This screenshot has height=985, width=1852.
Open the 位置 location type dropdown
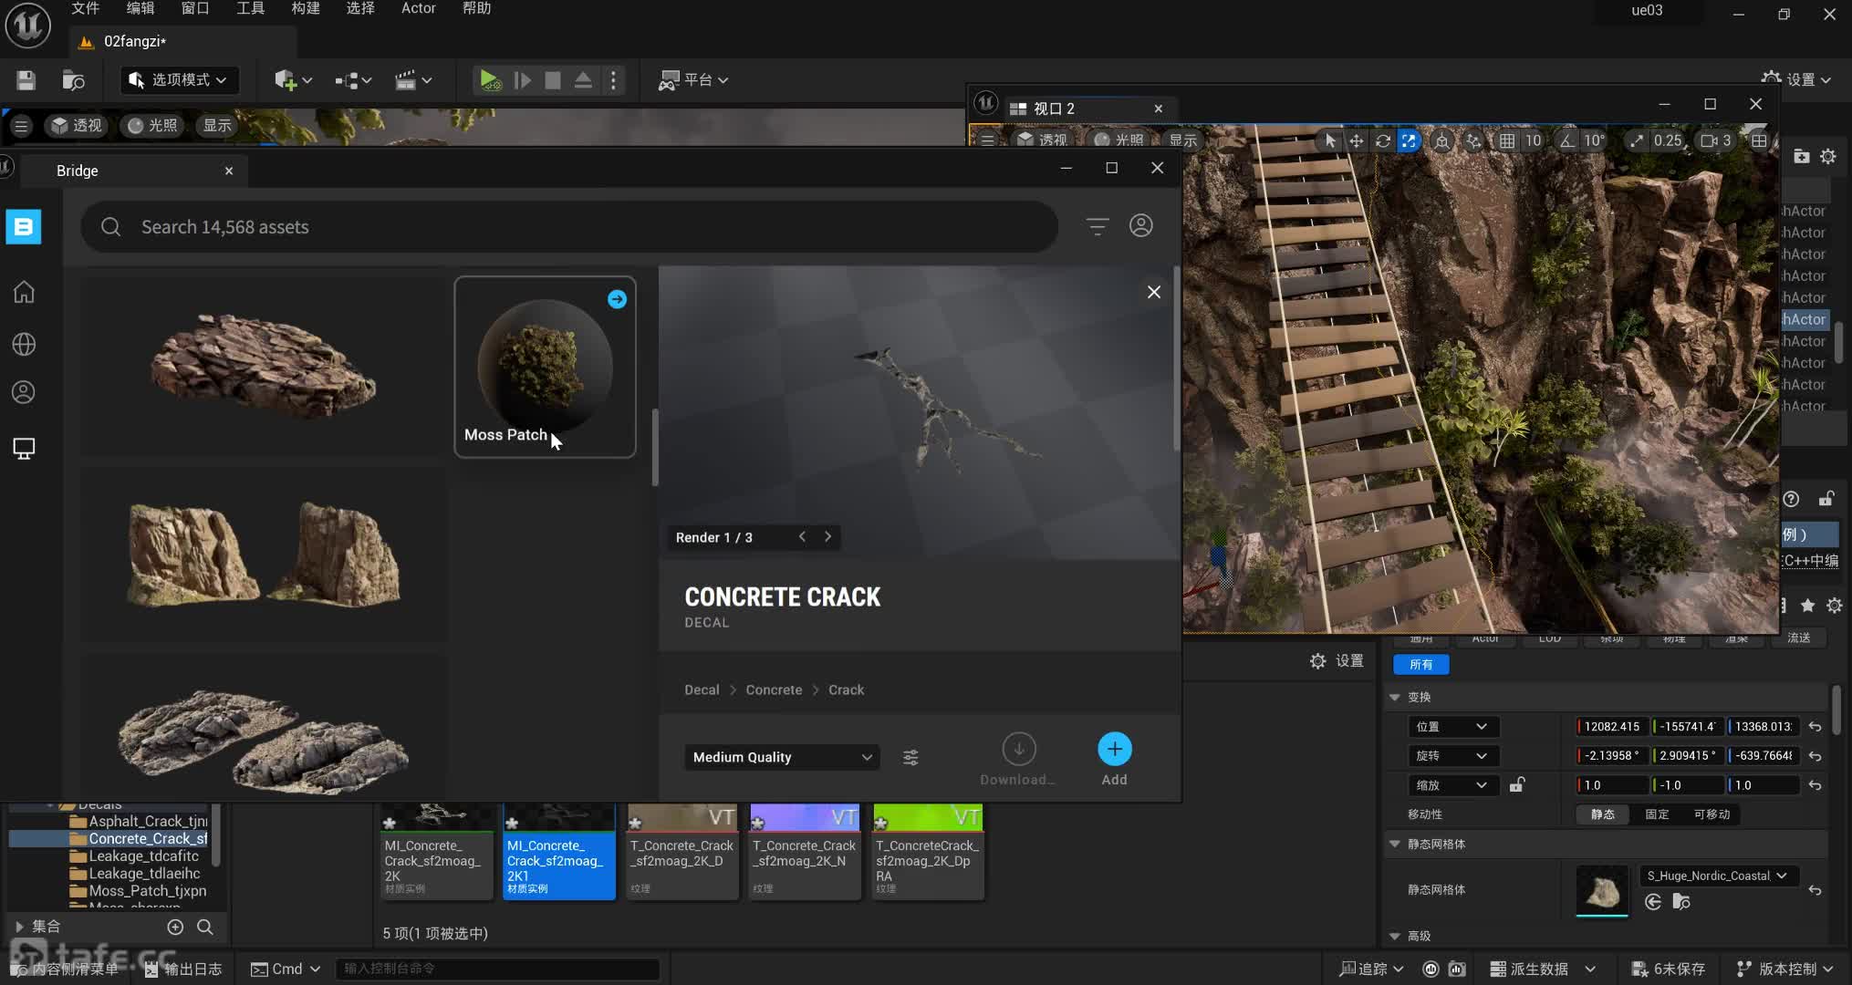click(1451, 727)
